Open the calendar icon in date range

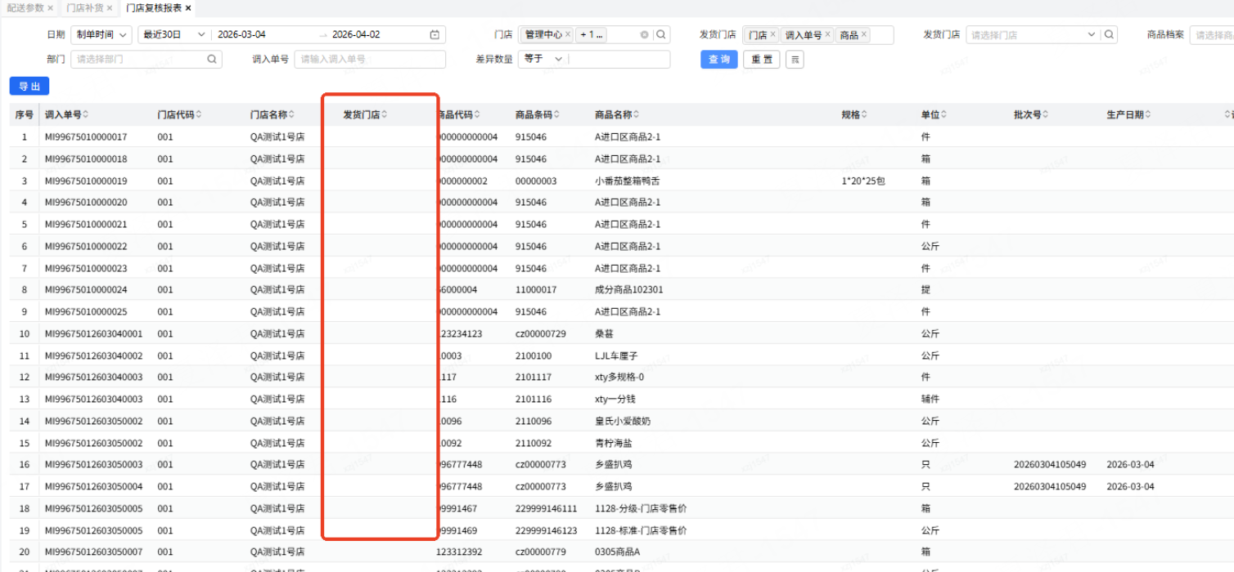click(x=435, y=35)
